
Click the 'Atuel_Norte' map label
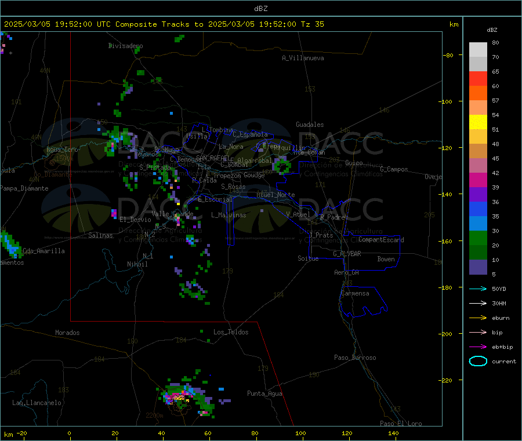pyautogui.click(x=275, y=195)
